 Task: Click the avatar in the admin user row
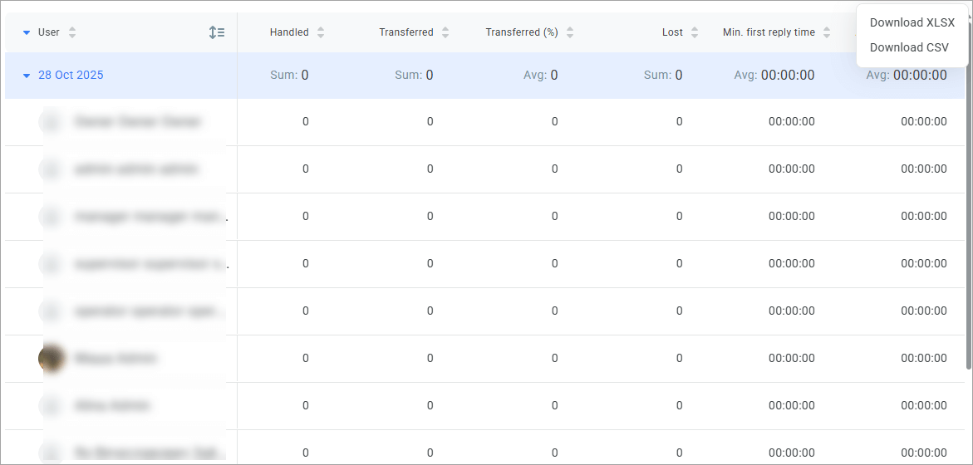pyautogui.click(x=52, y=169)
